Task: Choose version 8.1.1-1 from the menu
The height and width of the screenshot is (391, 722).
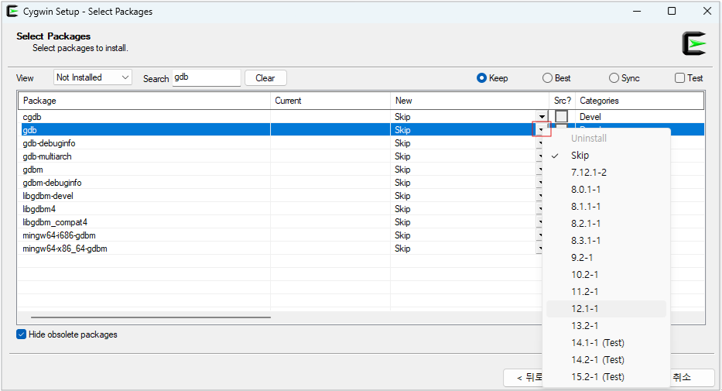Action: coord(606,206)
